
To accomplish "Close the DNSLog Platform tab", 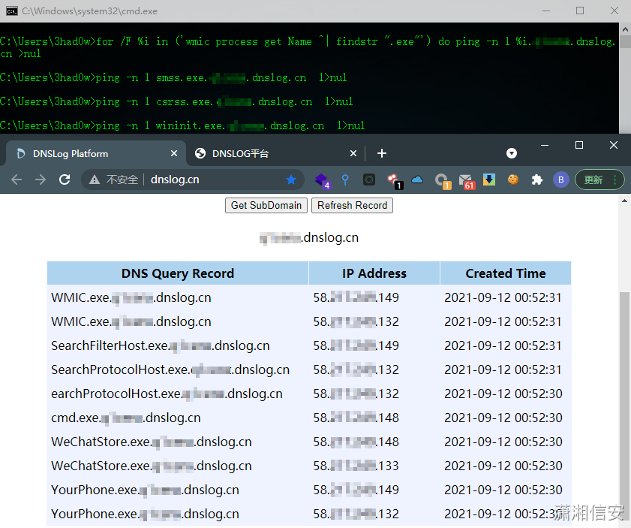I will tap(174, 153).
